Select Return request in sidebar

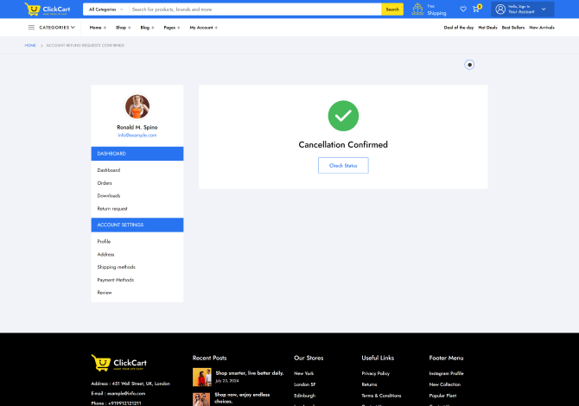tap(112, 208)
